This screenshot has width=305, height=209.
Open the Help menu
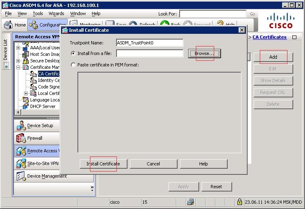[96, 13]
